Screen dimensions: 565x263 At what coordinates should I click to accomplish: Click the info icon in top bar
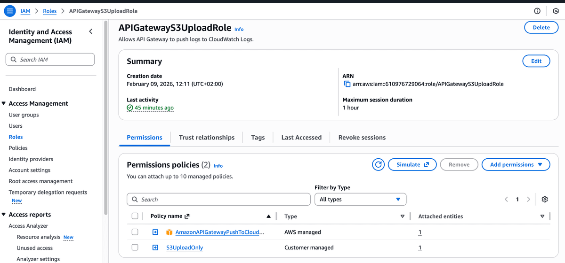[x=537, y=11]
